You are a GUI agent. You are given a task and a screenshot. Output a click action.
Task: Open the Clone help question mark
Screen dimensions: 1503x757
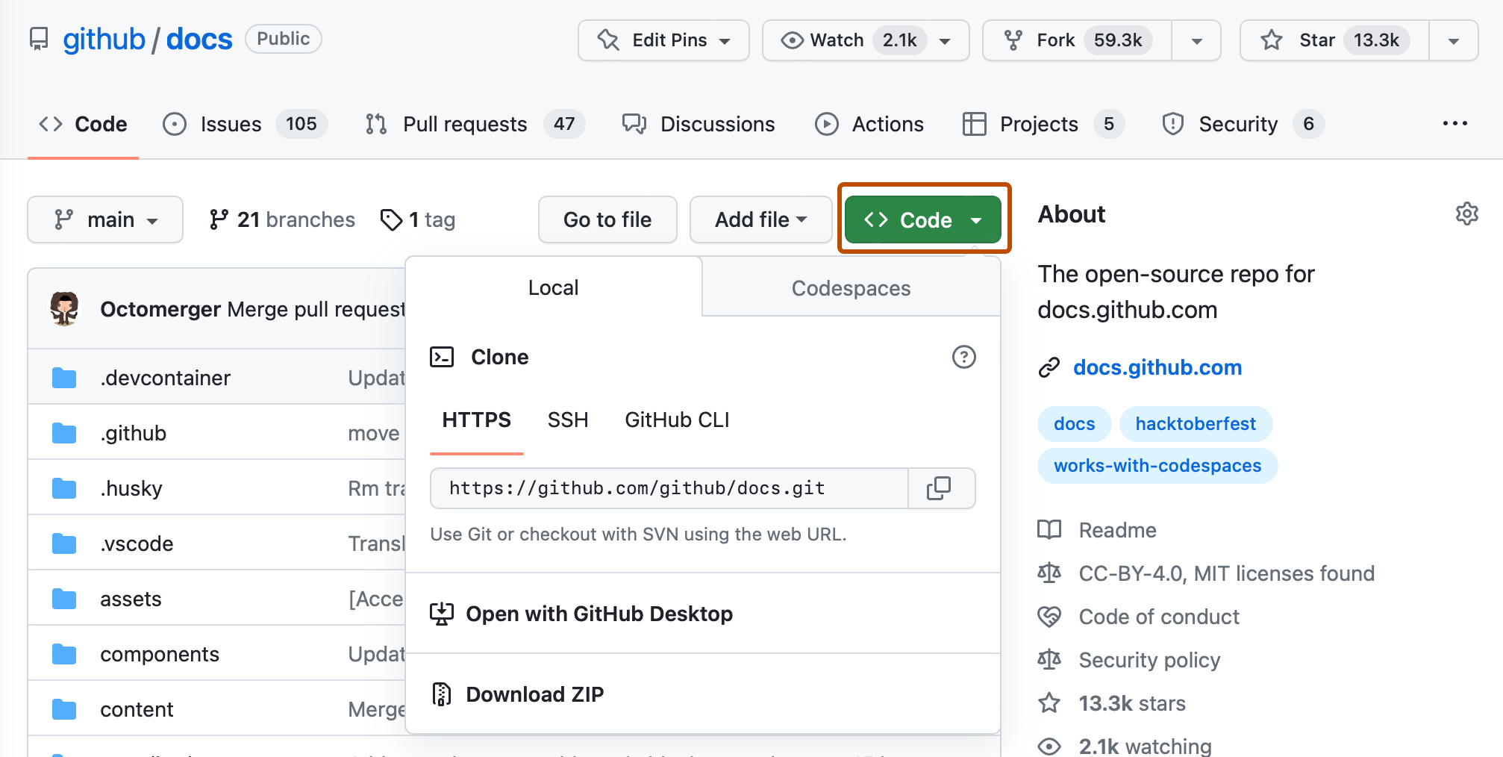click(x=964, y=358)
